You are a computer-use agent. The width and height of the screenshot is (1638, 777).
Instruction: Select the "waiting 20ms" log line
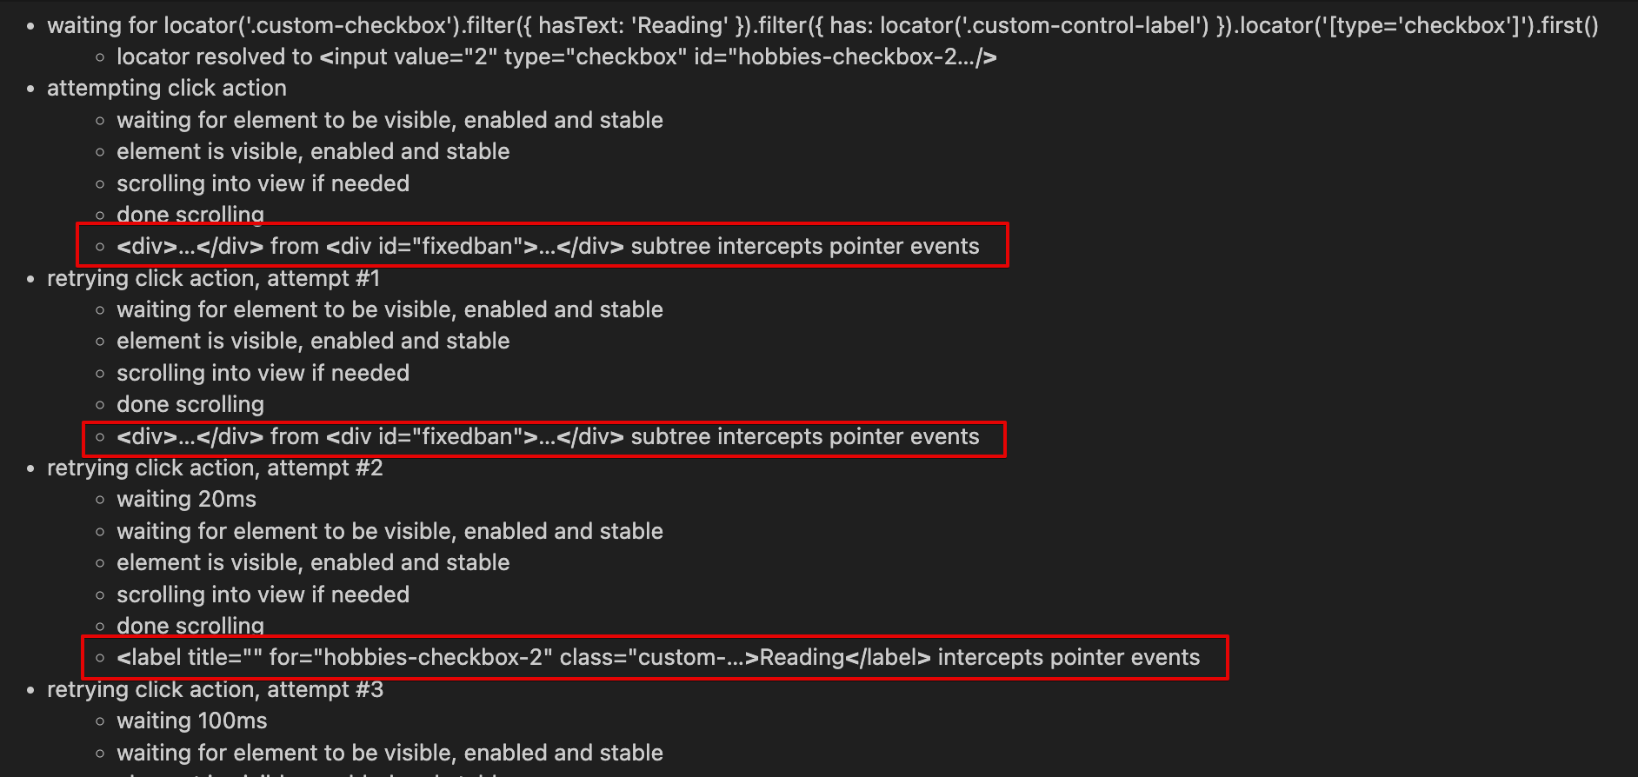(x=187, y=499)
